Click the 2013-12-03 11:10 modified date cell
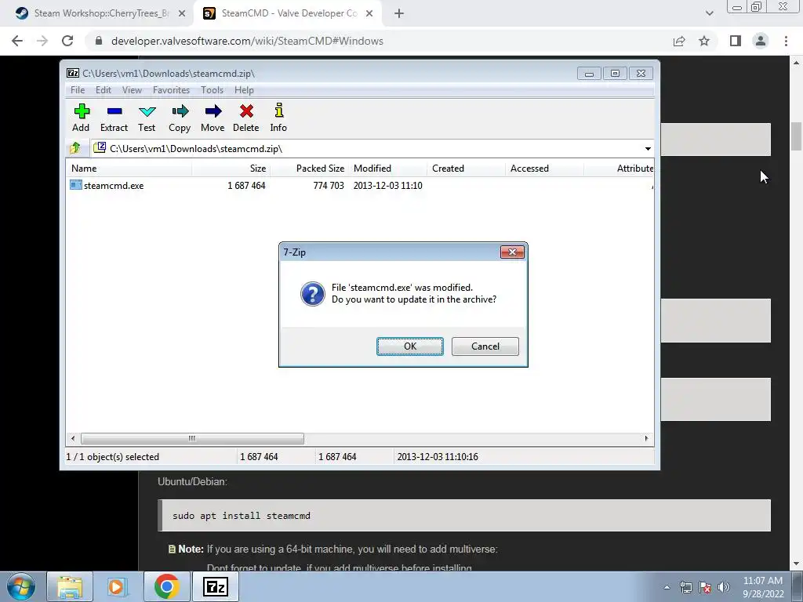Screen dimensions: 803x602 387,186
